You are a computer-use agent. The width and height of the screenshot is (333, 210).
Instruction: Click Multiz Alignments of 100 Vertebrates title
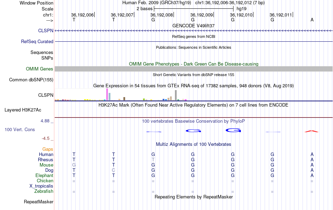pyautogui.click(x=193, y=144)
